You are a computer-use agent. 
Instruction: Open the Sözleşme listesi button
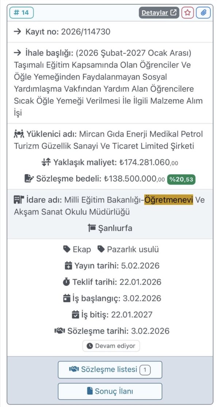point(109,369)
